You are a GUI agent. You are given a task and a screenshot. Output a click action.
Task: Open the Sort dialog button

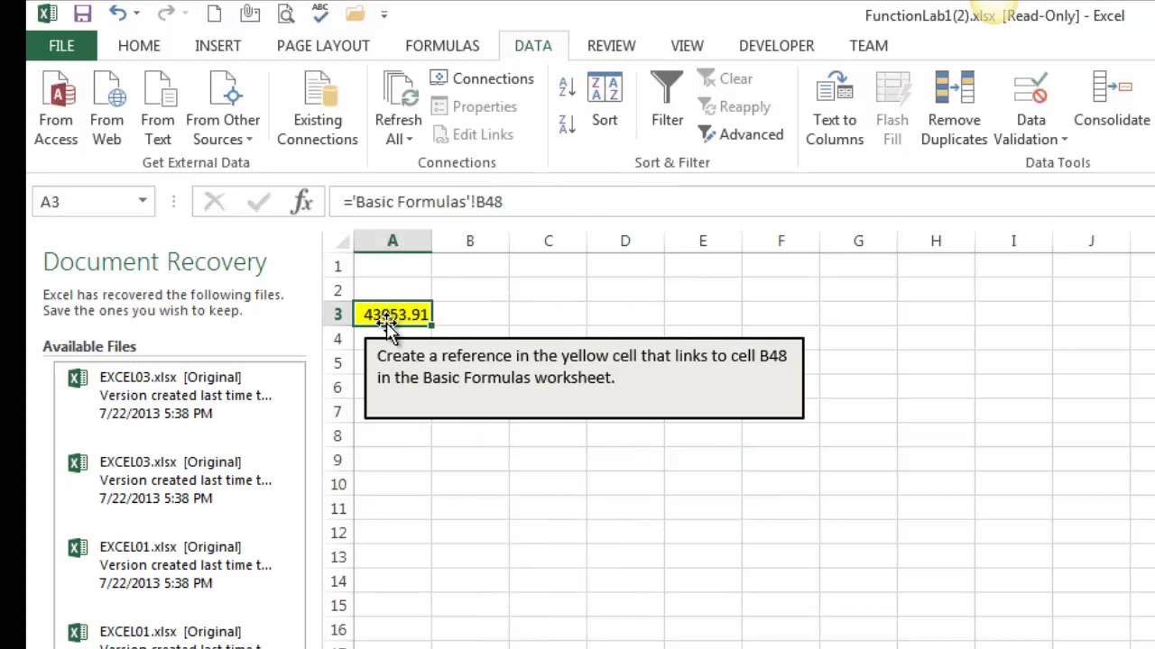click(605, 100)
